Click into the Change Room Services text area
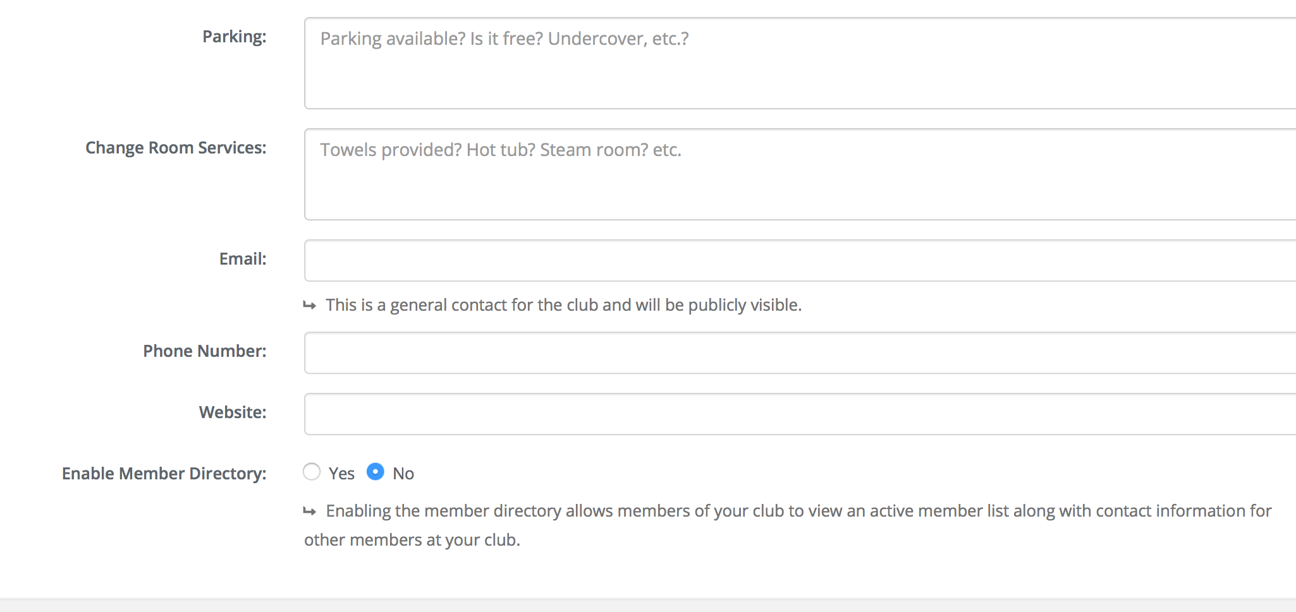 click(x=800, y=174)
